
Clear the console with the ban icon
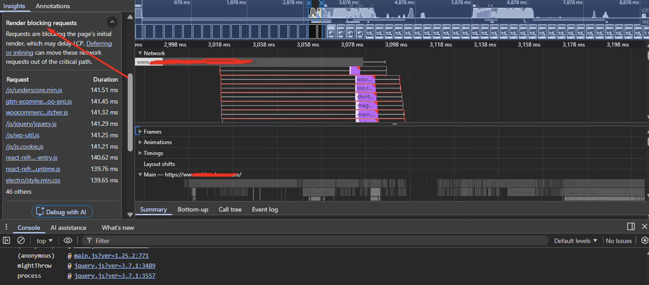click(x=21, y=240)
